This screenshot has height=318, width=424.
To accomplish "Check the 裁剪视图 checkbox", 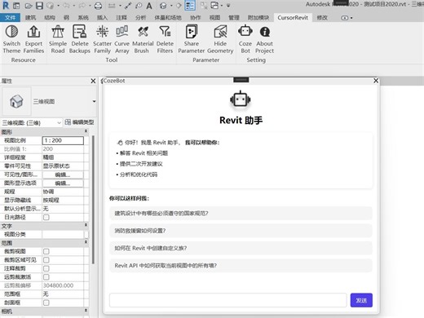I will 46,251.
